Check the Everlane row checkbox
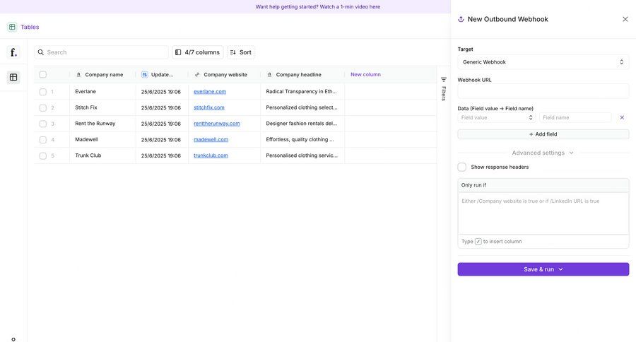This screenshot has height=342, width=636. (x=43, y=92)
